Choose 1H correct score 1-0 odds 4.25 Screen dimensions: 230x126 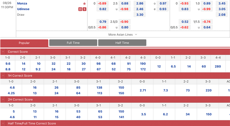click(x=12, y=93)
